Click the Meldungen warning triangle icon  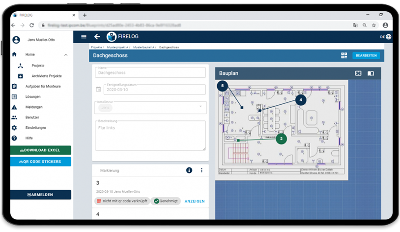pos(14,107)
